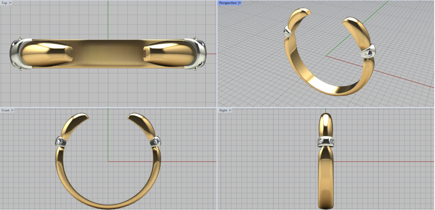Click the Perspective viewport title label

click(x=228, y=3)
